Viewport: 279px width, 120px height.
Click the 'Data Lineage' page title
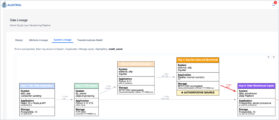point(19,20)
